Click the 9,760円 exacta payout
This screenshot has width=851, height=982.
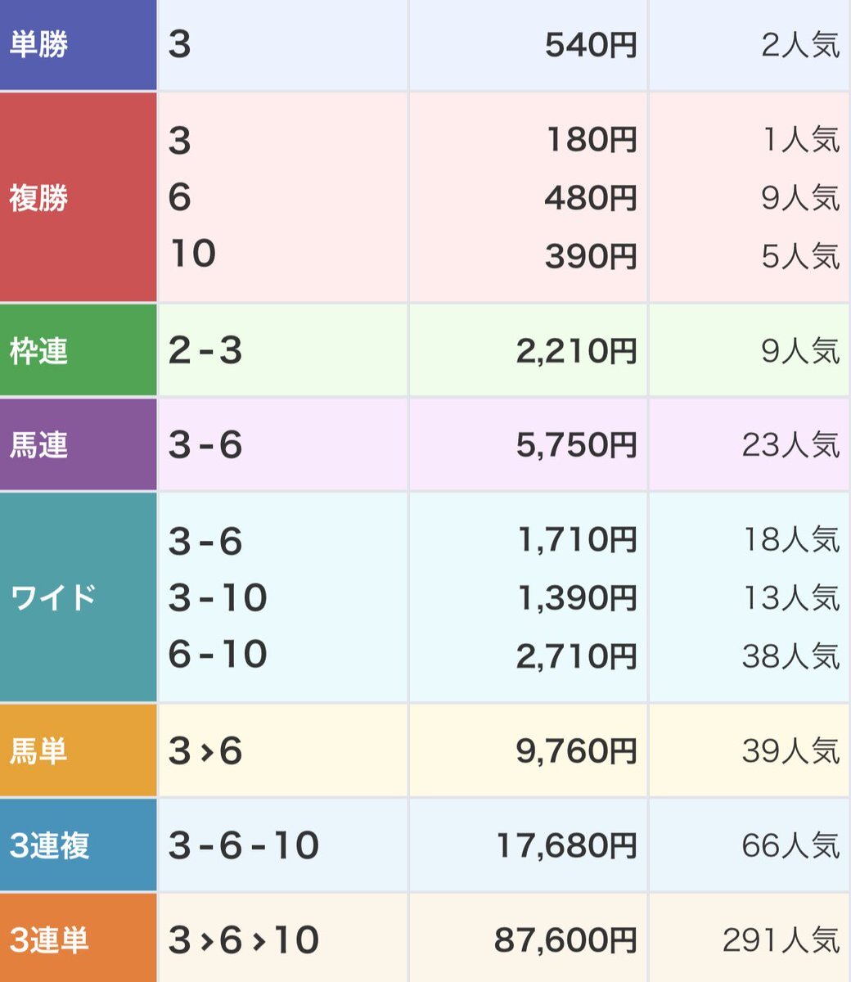tap(576, 750)
